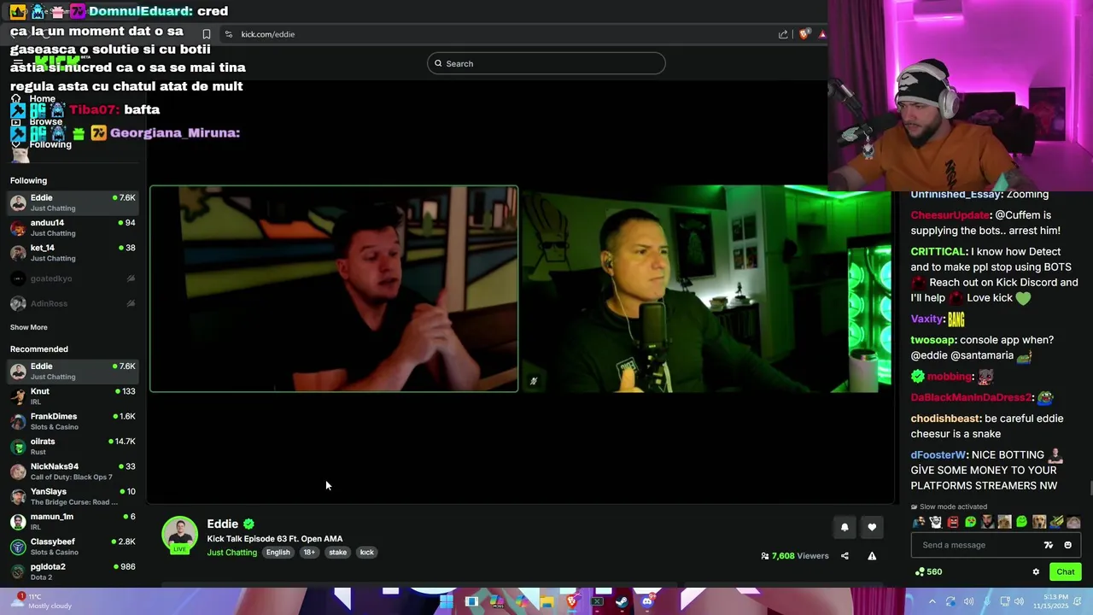Open File Explorer from the taskbar
The height and width of the screenshot is (615, 1093).
point(546,601)
